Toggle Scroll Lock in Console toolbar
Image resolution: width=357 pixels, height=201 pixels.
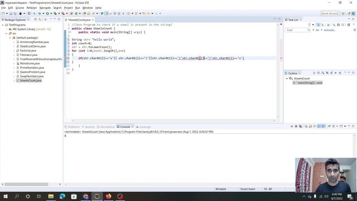click(310, 126)
